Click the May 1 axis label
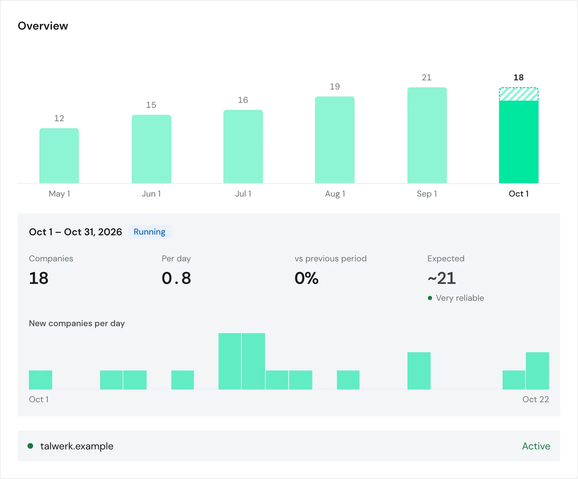This screenshot has width=578, height=479. point(59,194)
